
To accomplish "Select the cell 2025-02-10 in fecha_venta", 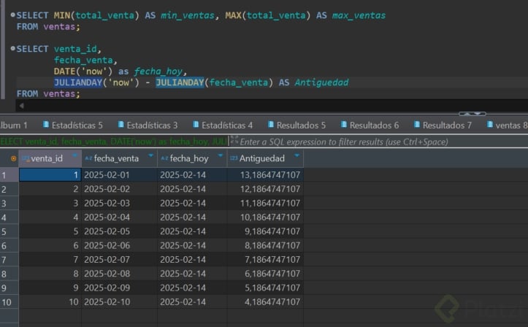I will [x=119, y=302].
